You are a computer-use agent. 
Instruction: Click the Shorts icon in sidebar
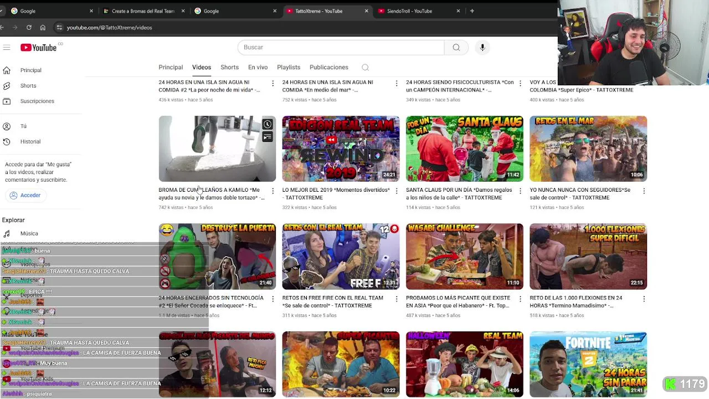pyautogui.click(x=7, y=86)
